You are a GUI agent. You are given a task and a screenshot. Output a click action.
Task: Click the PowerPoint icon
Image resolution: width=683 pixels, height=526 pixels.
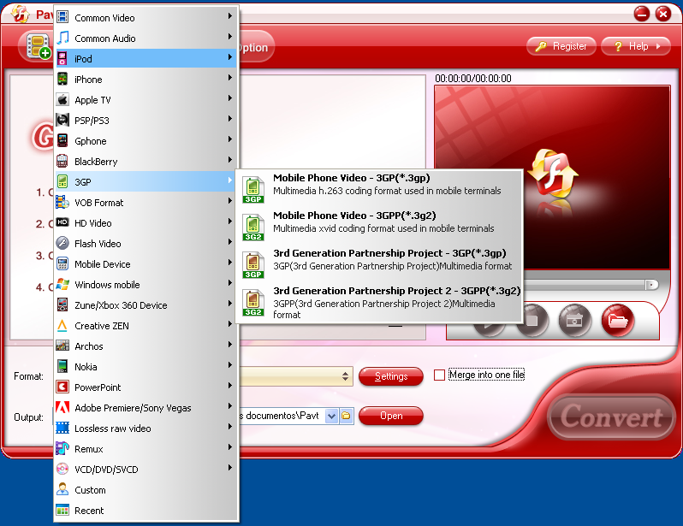(62, 387)
